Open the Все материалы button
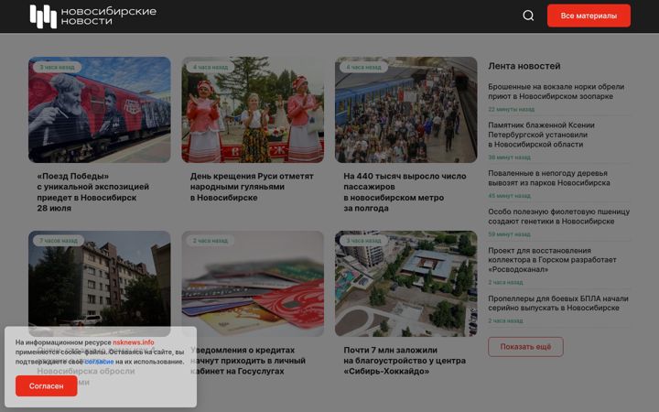The image size is (659, 412). point(589,16)
